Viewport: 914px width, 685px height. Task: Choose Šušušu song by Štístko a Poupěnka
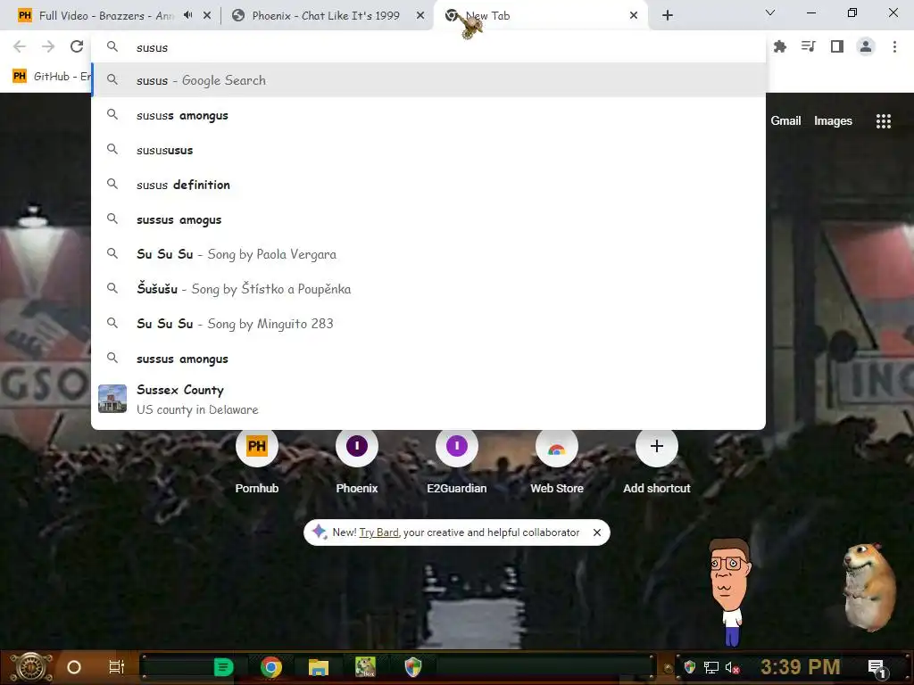(428, 289)
